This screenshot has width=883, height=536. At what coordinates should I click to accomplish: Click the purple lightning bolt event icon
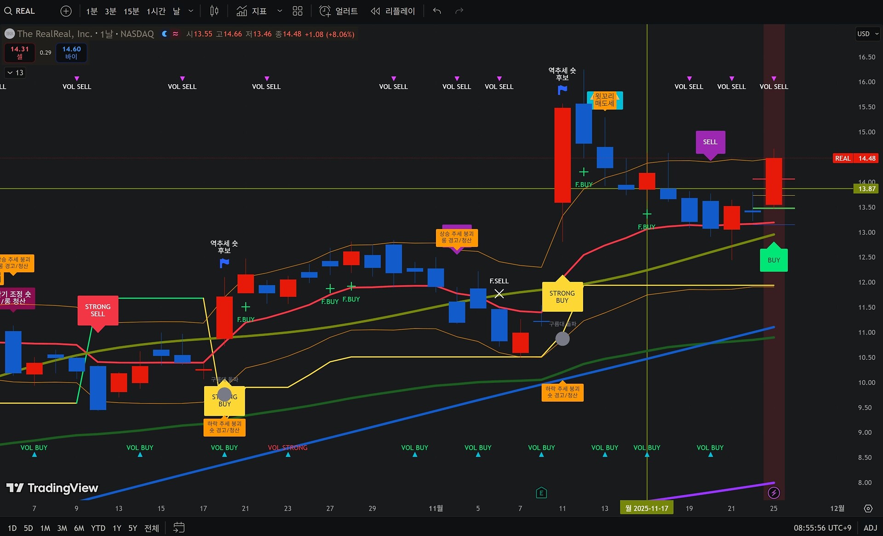tap(774, 493)
